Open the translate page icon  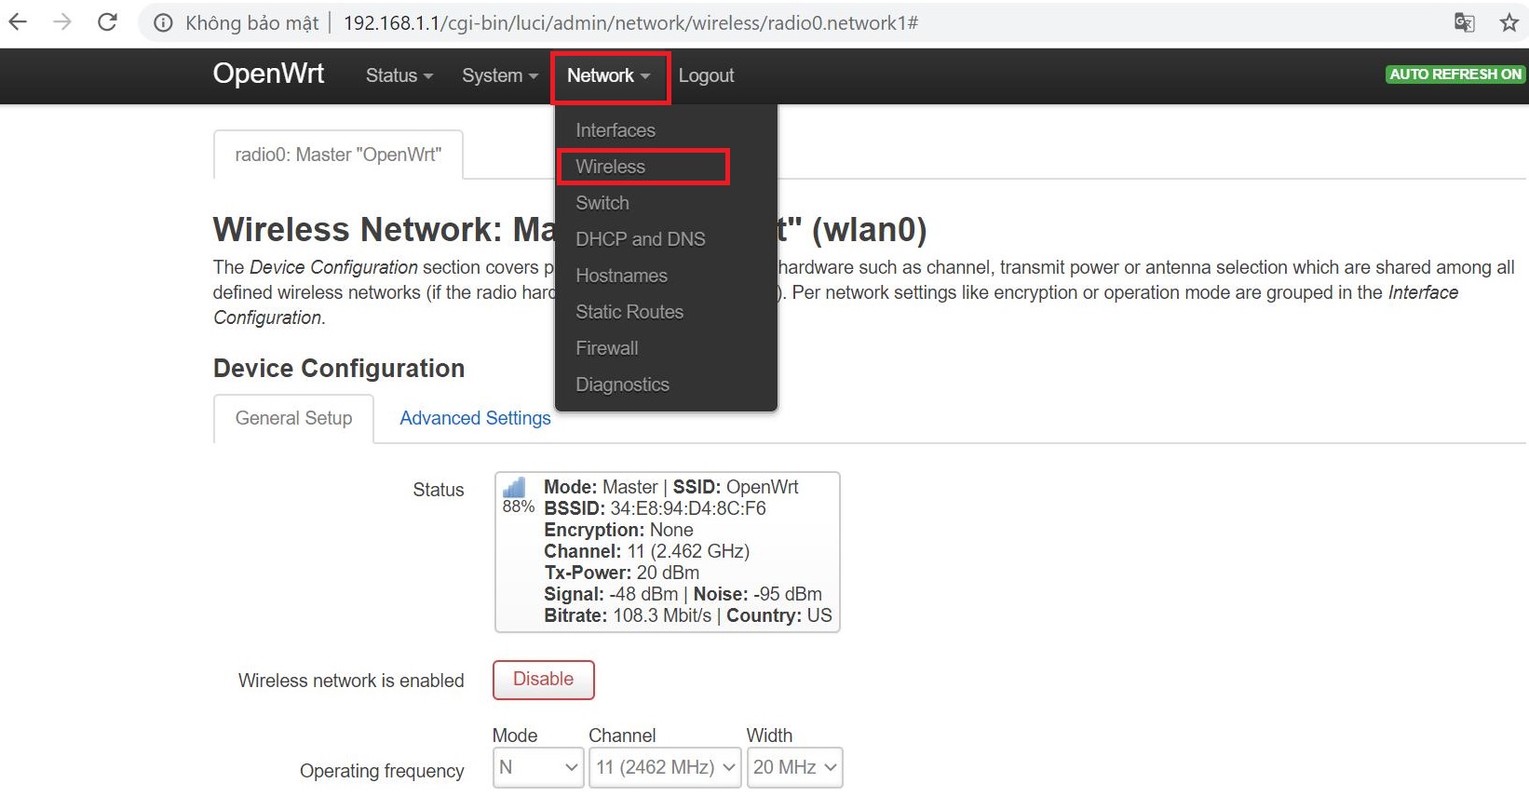click(x=1464, y=22)
